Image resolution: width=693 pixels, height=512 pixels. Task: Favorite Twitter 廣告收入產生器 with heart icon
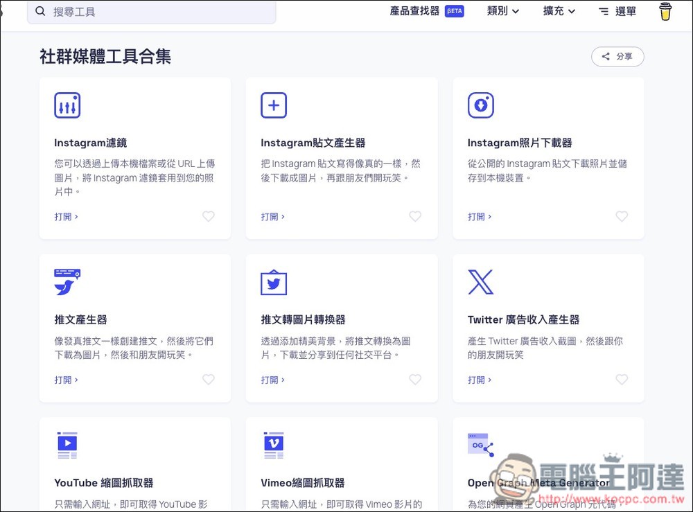point(622,380)
